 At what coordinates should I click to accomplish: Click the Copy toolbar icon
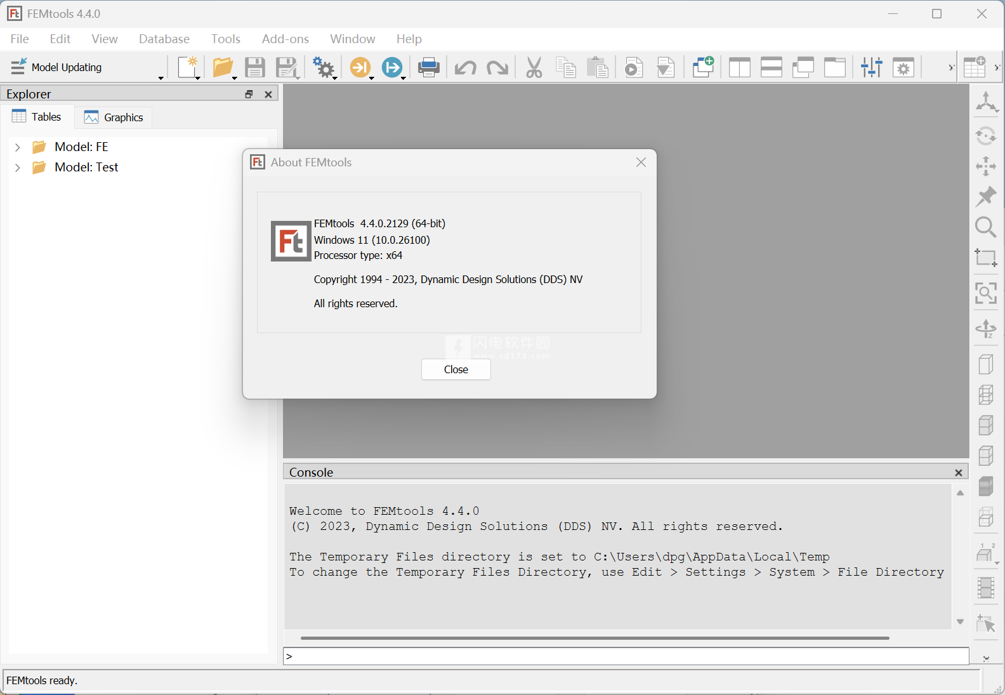point(565,67)
